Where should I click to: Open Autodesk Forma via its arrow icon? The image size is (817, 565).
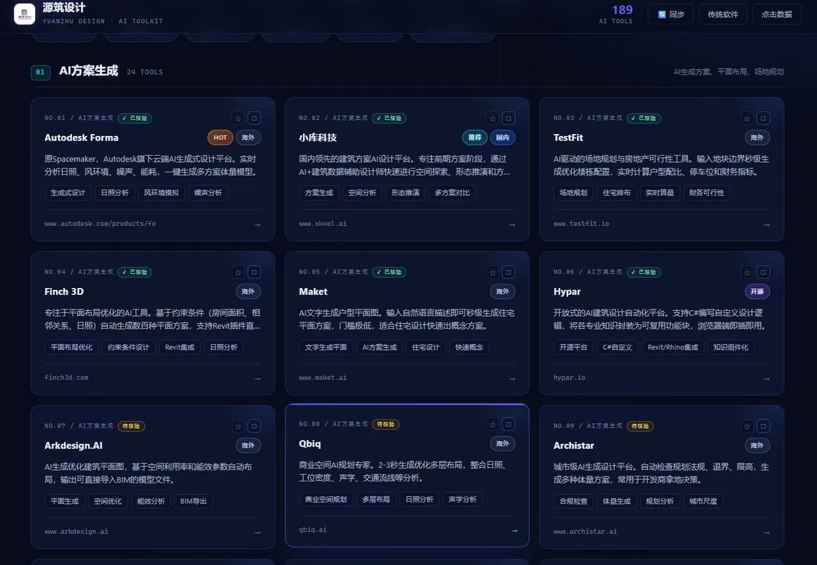[x=257, y=225]
